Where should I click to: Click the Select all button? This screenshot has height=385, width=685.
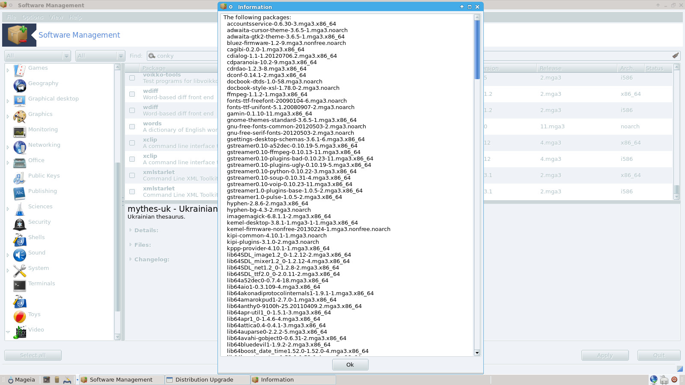pos(33,355)
